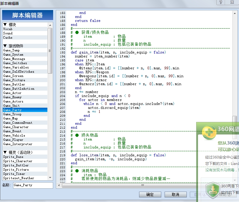Open the Game_Variables script

[25, 67]
